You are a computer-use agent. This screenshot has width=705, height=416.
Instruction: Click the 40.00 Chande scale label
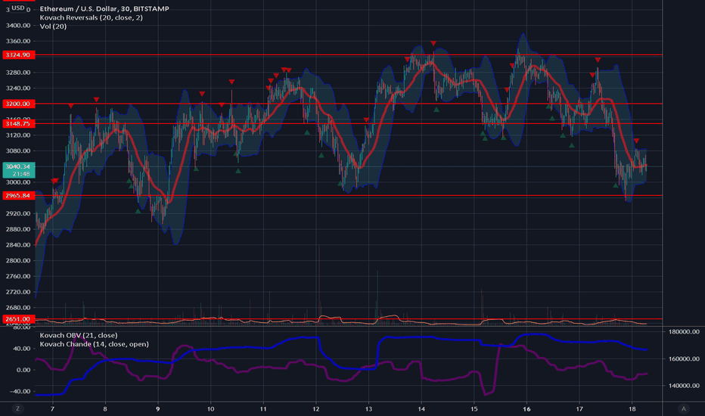click(x=23, y=349)
